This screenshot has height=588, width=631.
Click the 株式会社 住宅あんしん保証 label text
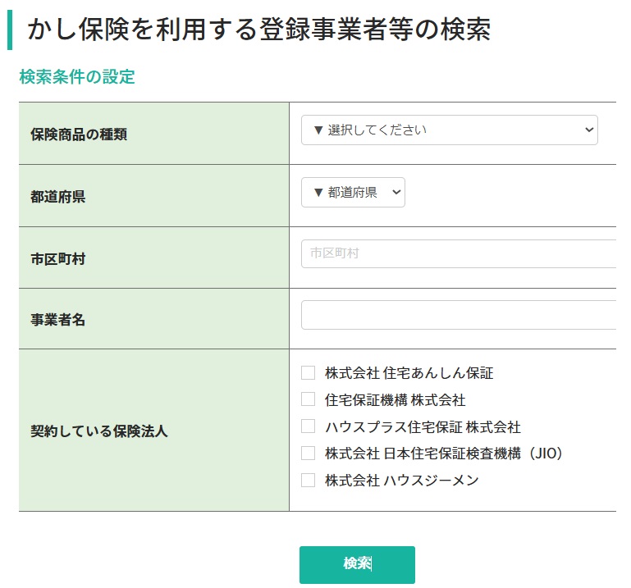[409, 373]
